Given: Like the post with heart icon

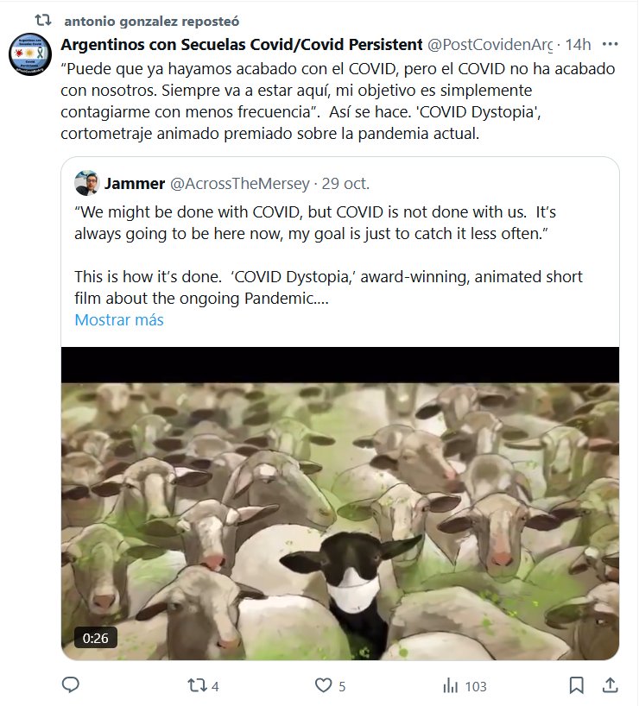Looking at the screenshot, I should (323, 685).
